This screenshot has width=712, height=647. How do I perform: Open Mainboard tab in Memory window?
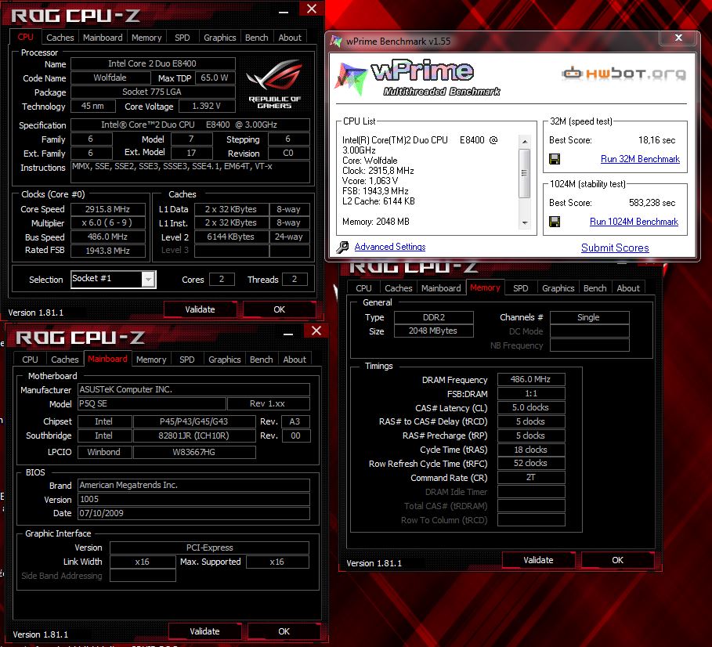pyautogui.click(x=441, y=288)
